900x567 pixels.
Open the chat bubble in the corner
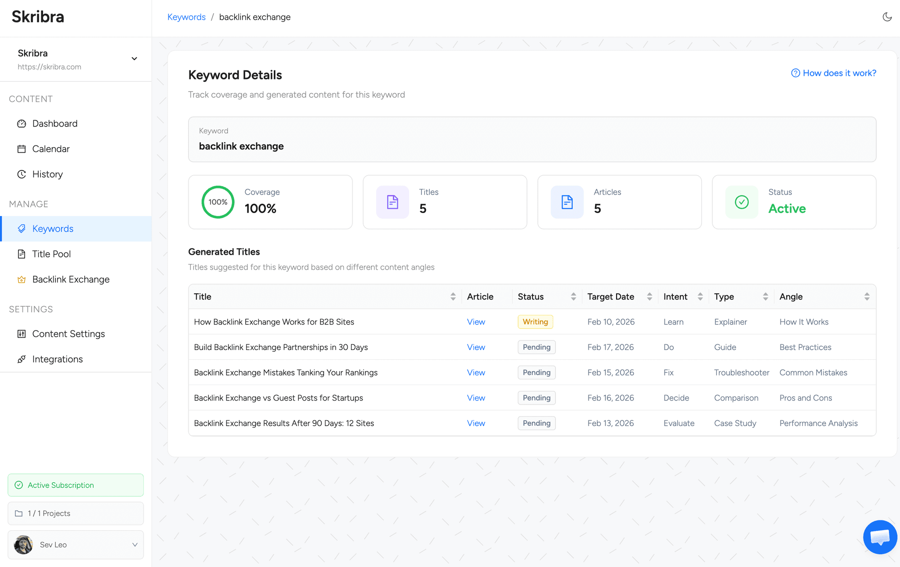coord(880,537)
